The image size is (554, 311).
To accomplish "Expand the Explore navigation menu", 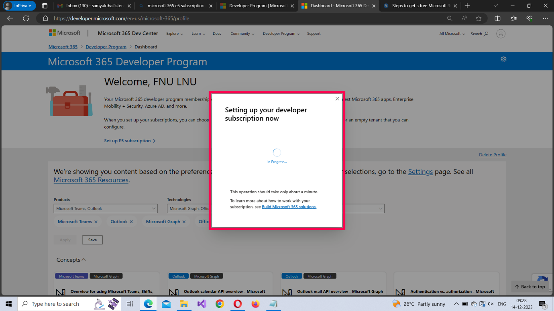I will coord(175,34).
